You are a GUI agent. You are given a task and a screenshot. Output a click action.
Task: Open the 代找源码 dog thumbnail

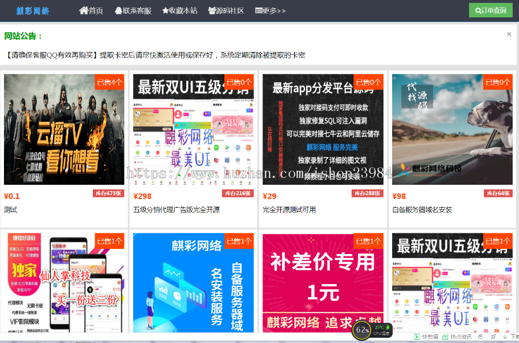coord(452,129)
